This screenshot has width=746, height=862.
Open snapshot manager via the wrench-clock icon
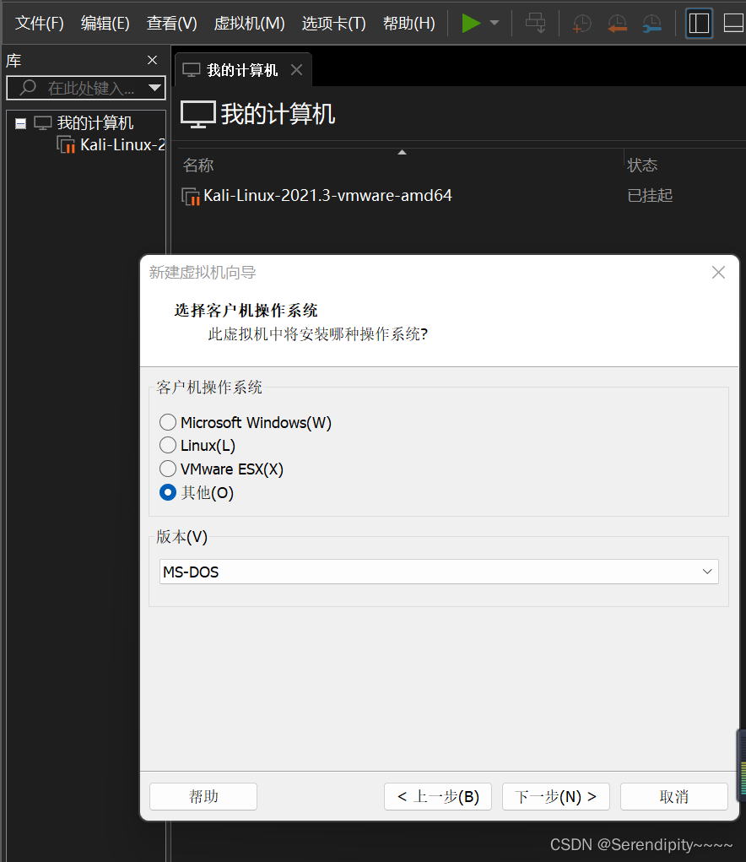pyautogui.click(x=651, y=23)
